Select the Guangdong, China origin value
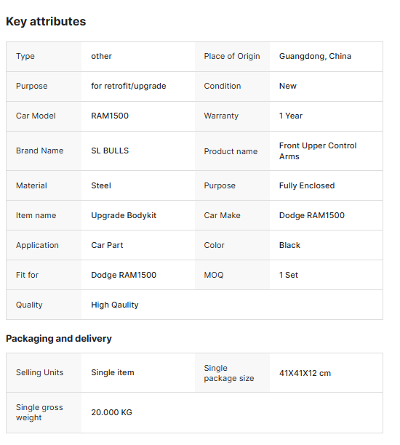The image size is (400, 445). (x=315, y=56)
